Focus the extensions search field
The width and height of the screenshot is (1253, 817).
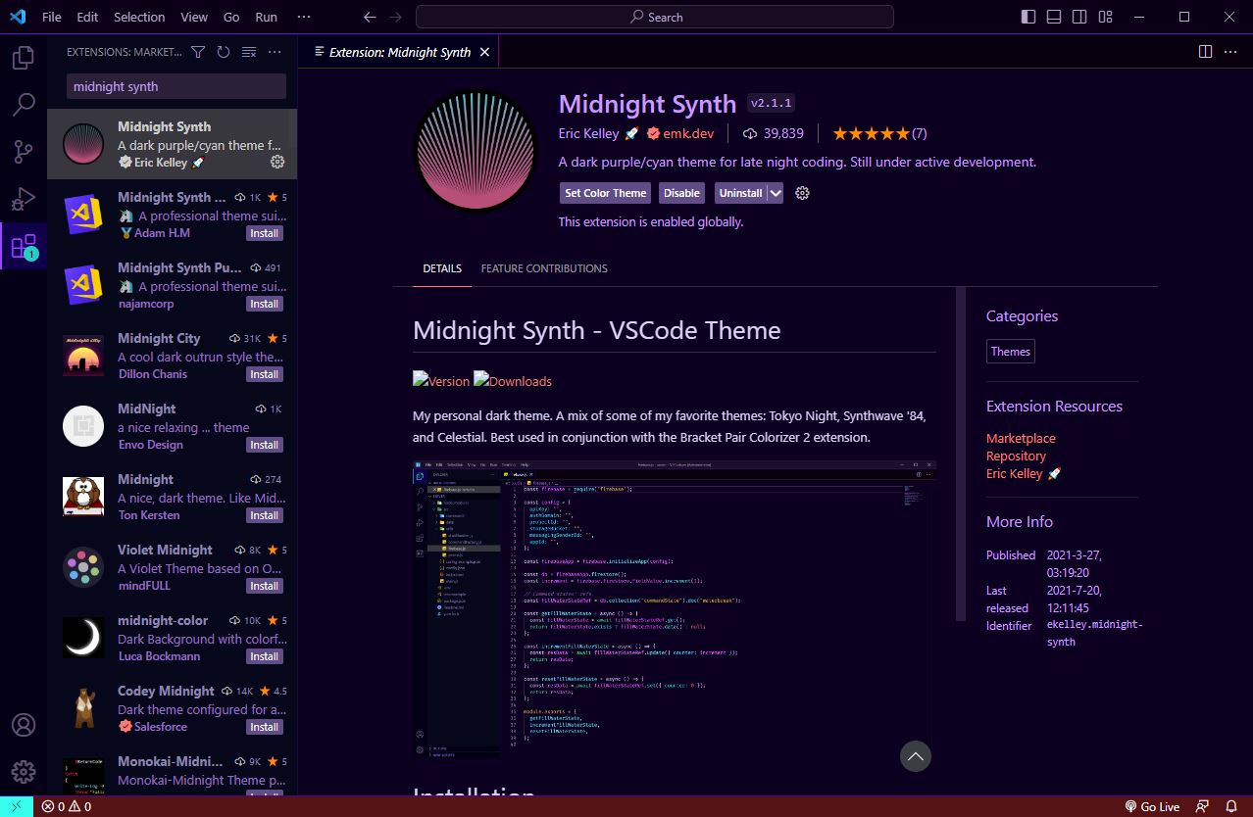point(176,86)
